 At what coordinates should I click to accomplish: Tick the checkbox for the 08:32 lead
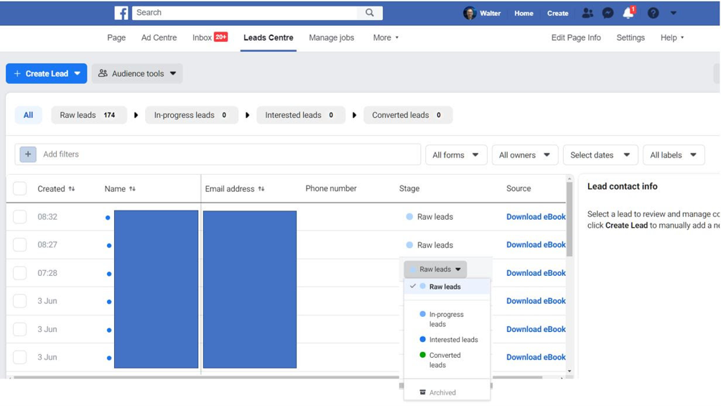(x=20, y=217)
